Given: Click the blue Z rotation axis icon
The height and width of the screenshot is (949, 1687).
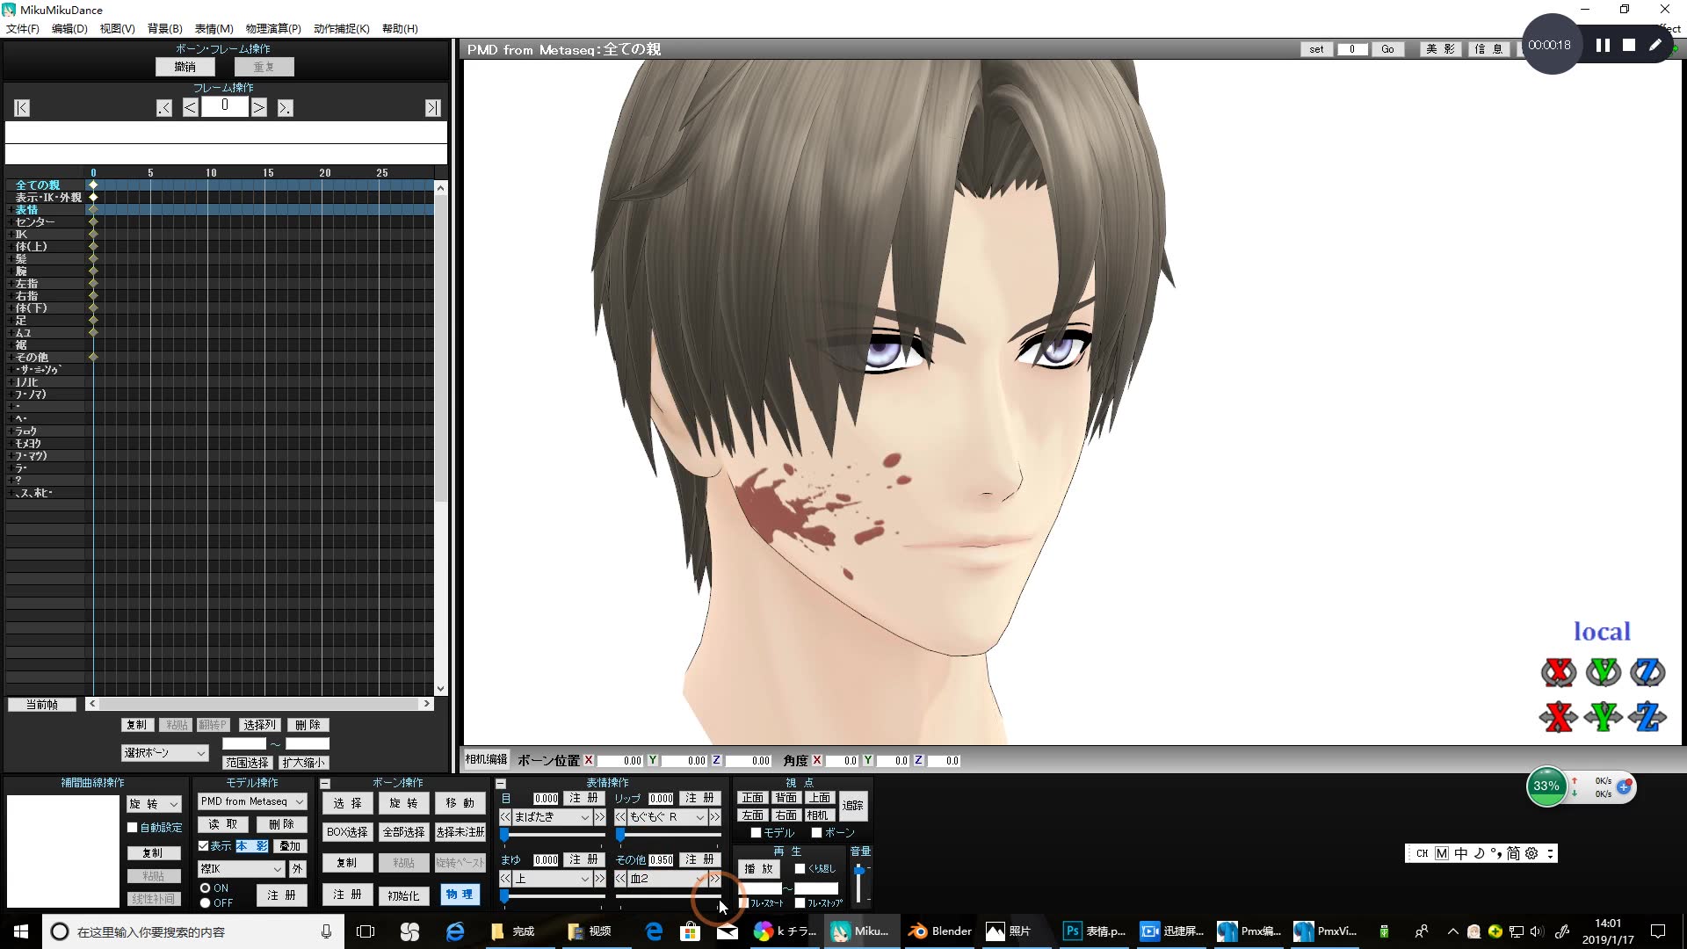Looking at the screenshot, I should 1647,672.
